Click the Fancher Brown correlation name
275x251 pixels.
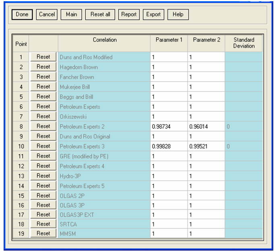77,77
